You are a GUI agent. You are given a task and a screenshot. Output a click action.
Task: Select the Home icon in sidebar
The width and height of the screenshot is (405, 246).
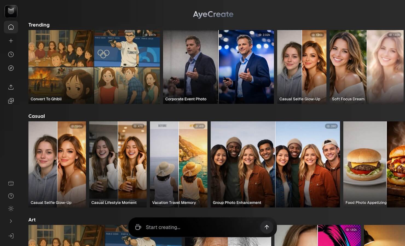[x=11, y=27]
